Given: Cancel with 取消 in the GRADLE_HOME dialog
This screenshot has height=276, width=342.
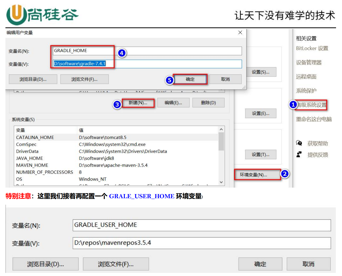Looking at the screenshot, I should [x=225, y=79].
